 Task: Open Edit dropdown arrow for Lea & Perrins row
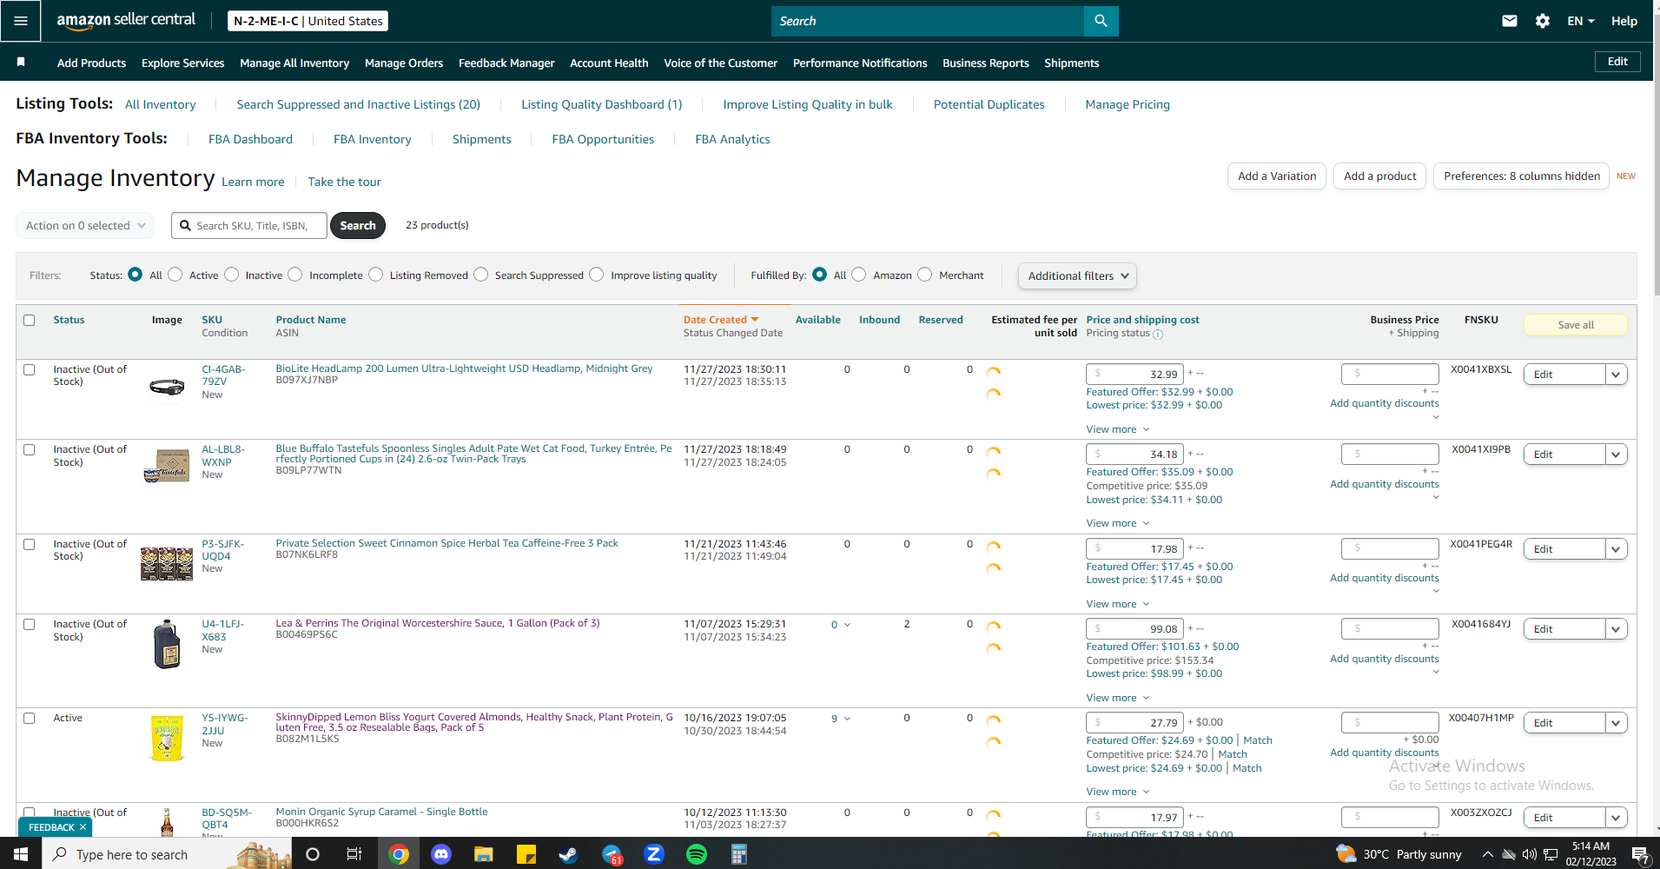tap(1616, 629)
